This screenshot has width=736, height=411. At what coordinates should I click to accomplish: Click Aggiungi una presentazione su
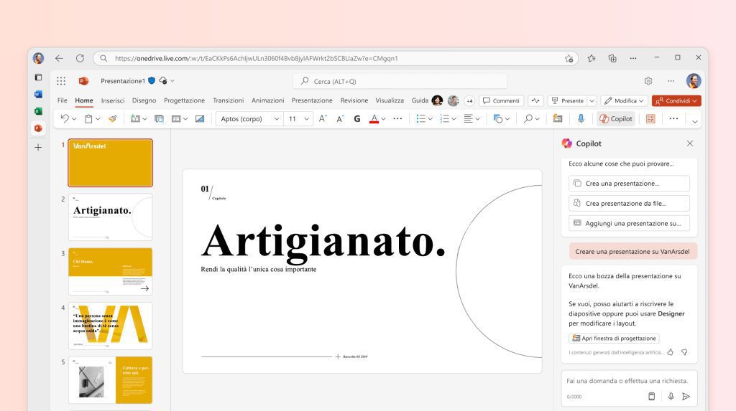point(629,224)
